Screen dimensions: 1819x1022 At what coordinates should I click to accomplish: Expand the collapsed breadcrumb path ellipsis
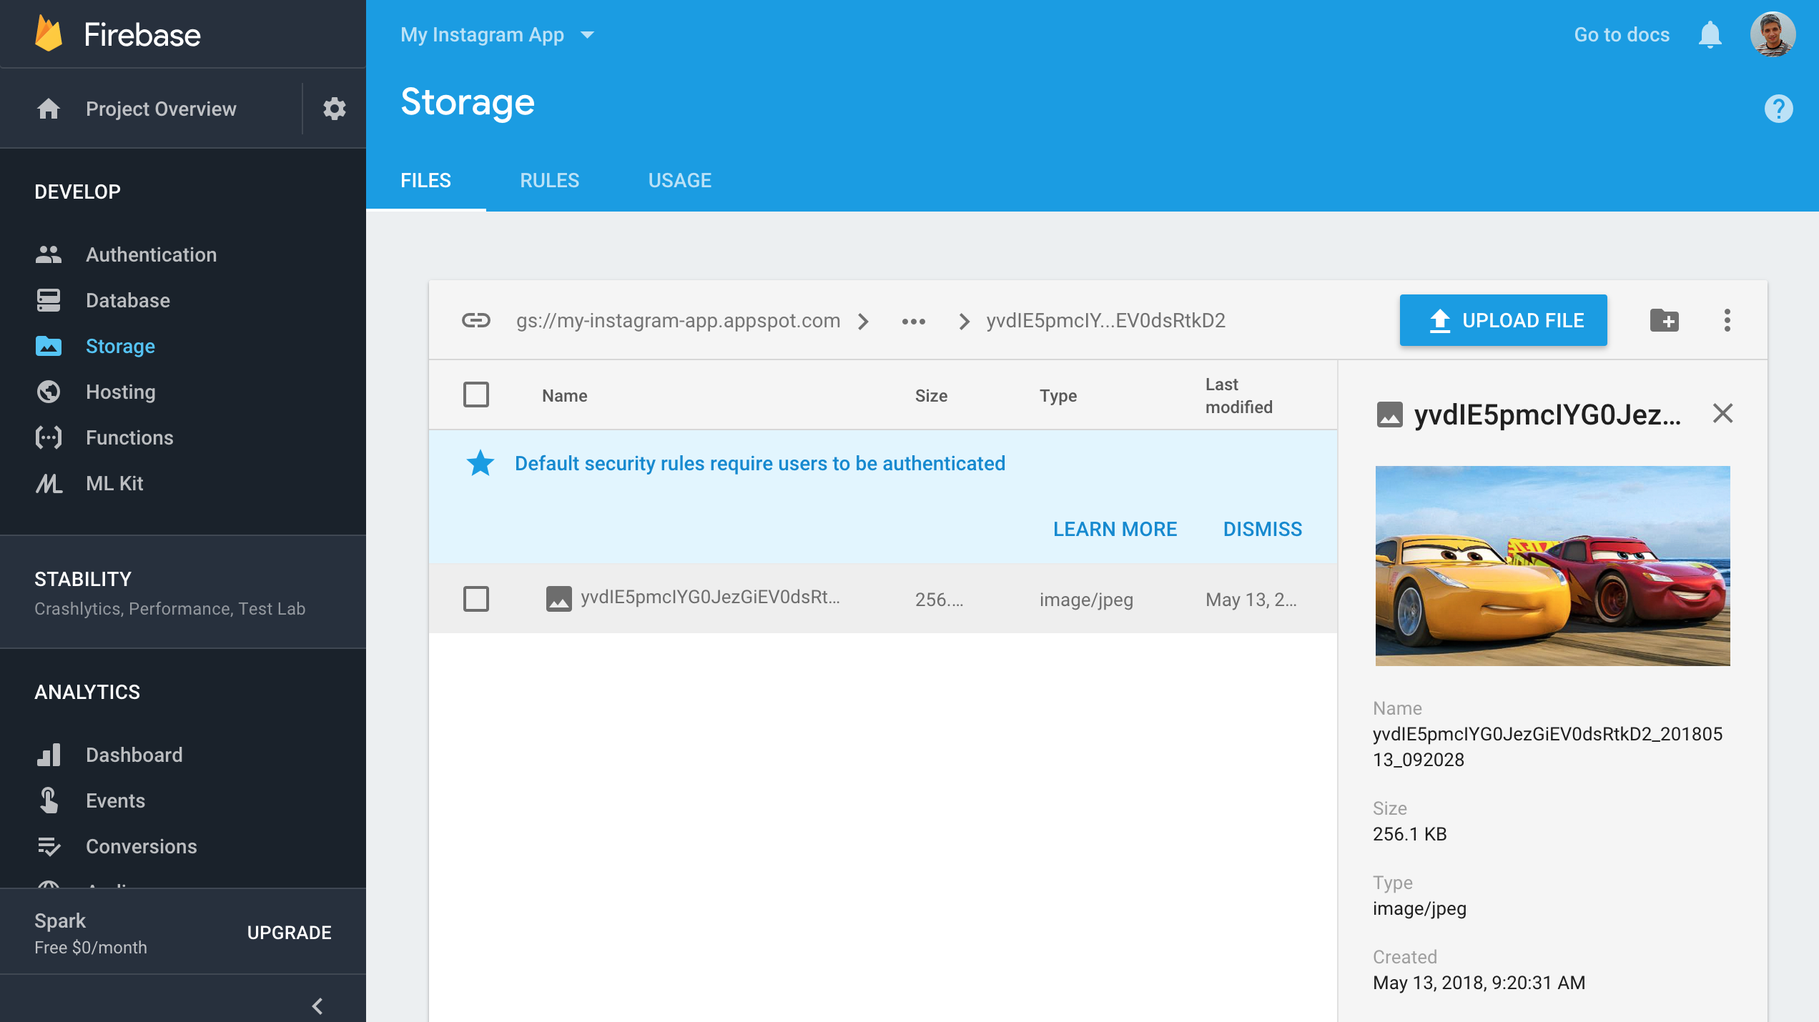click(x=914, y=321)
